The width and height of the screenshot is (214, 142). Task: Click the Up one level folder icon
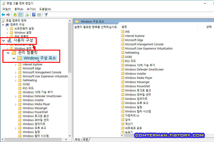click(x=15, y=15)
